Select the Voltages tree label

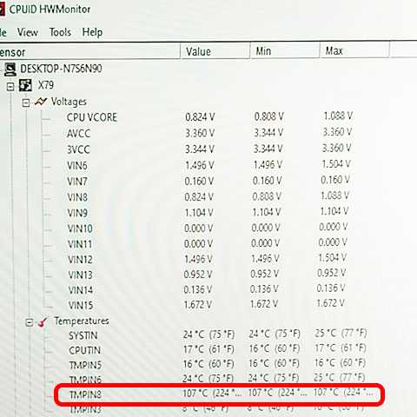[69, 102]
